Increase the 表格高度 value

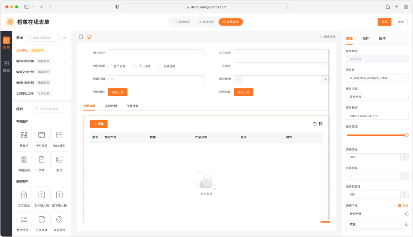[405, 155]
